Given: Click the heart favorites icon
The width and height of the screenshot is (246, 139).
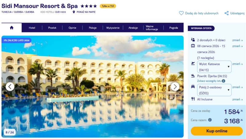Looking at the screenshot, I should (x=181, y=13).
